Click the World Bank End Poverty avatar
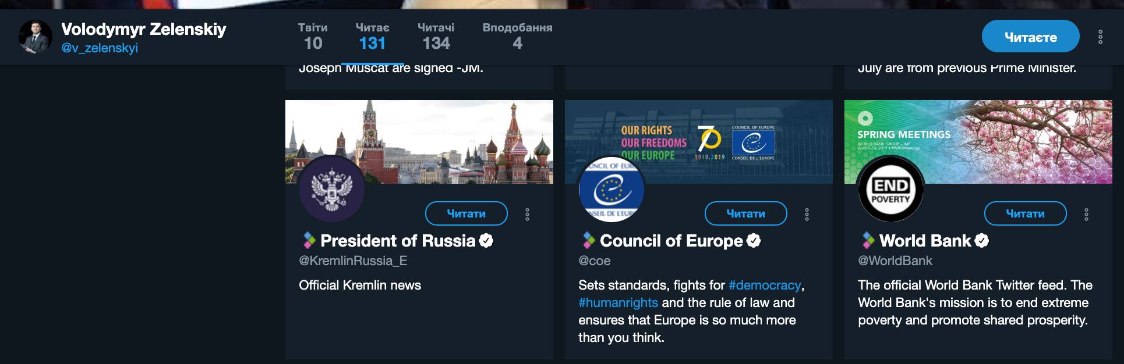The height and width of the screenshot is (364, 1124). (891, 189)
